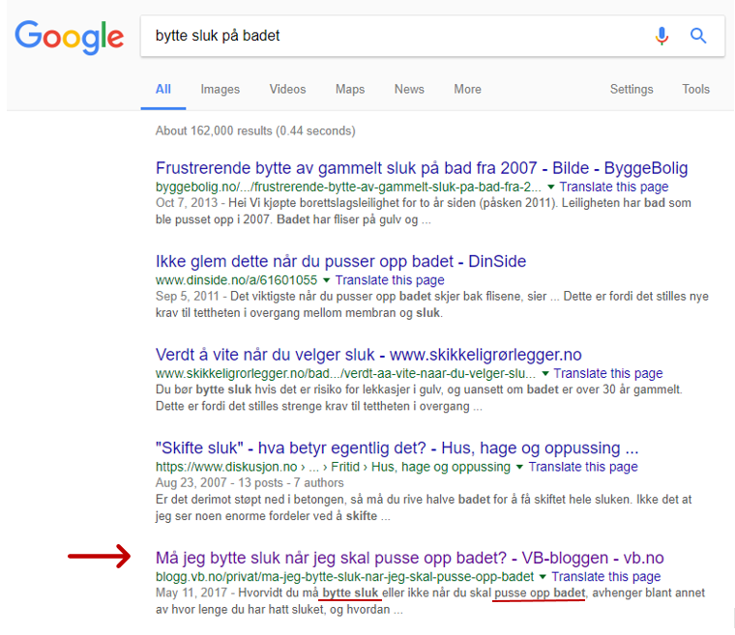Click 'About 162,000 results' stats text

(255, 130)
